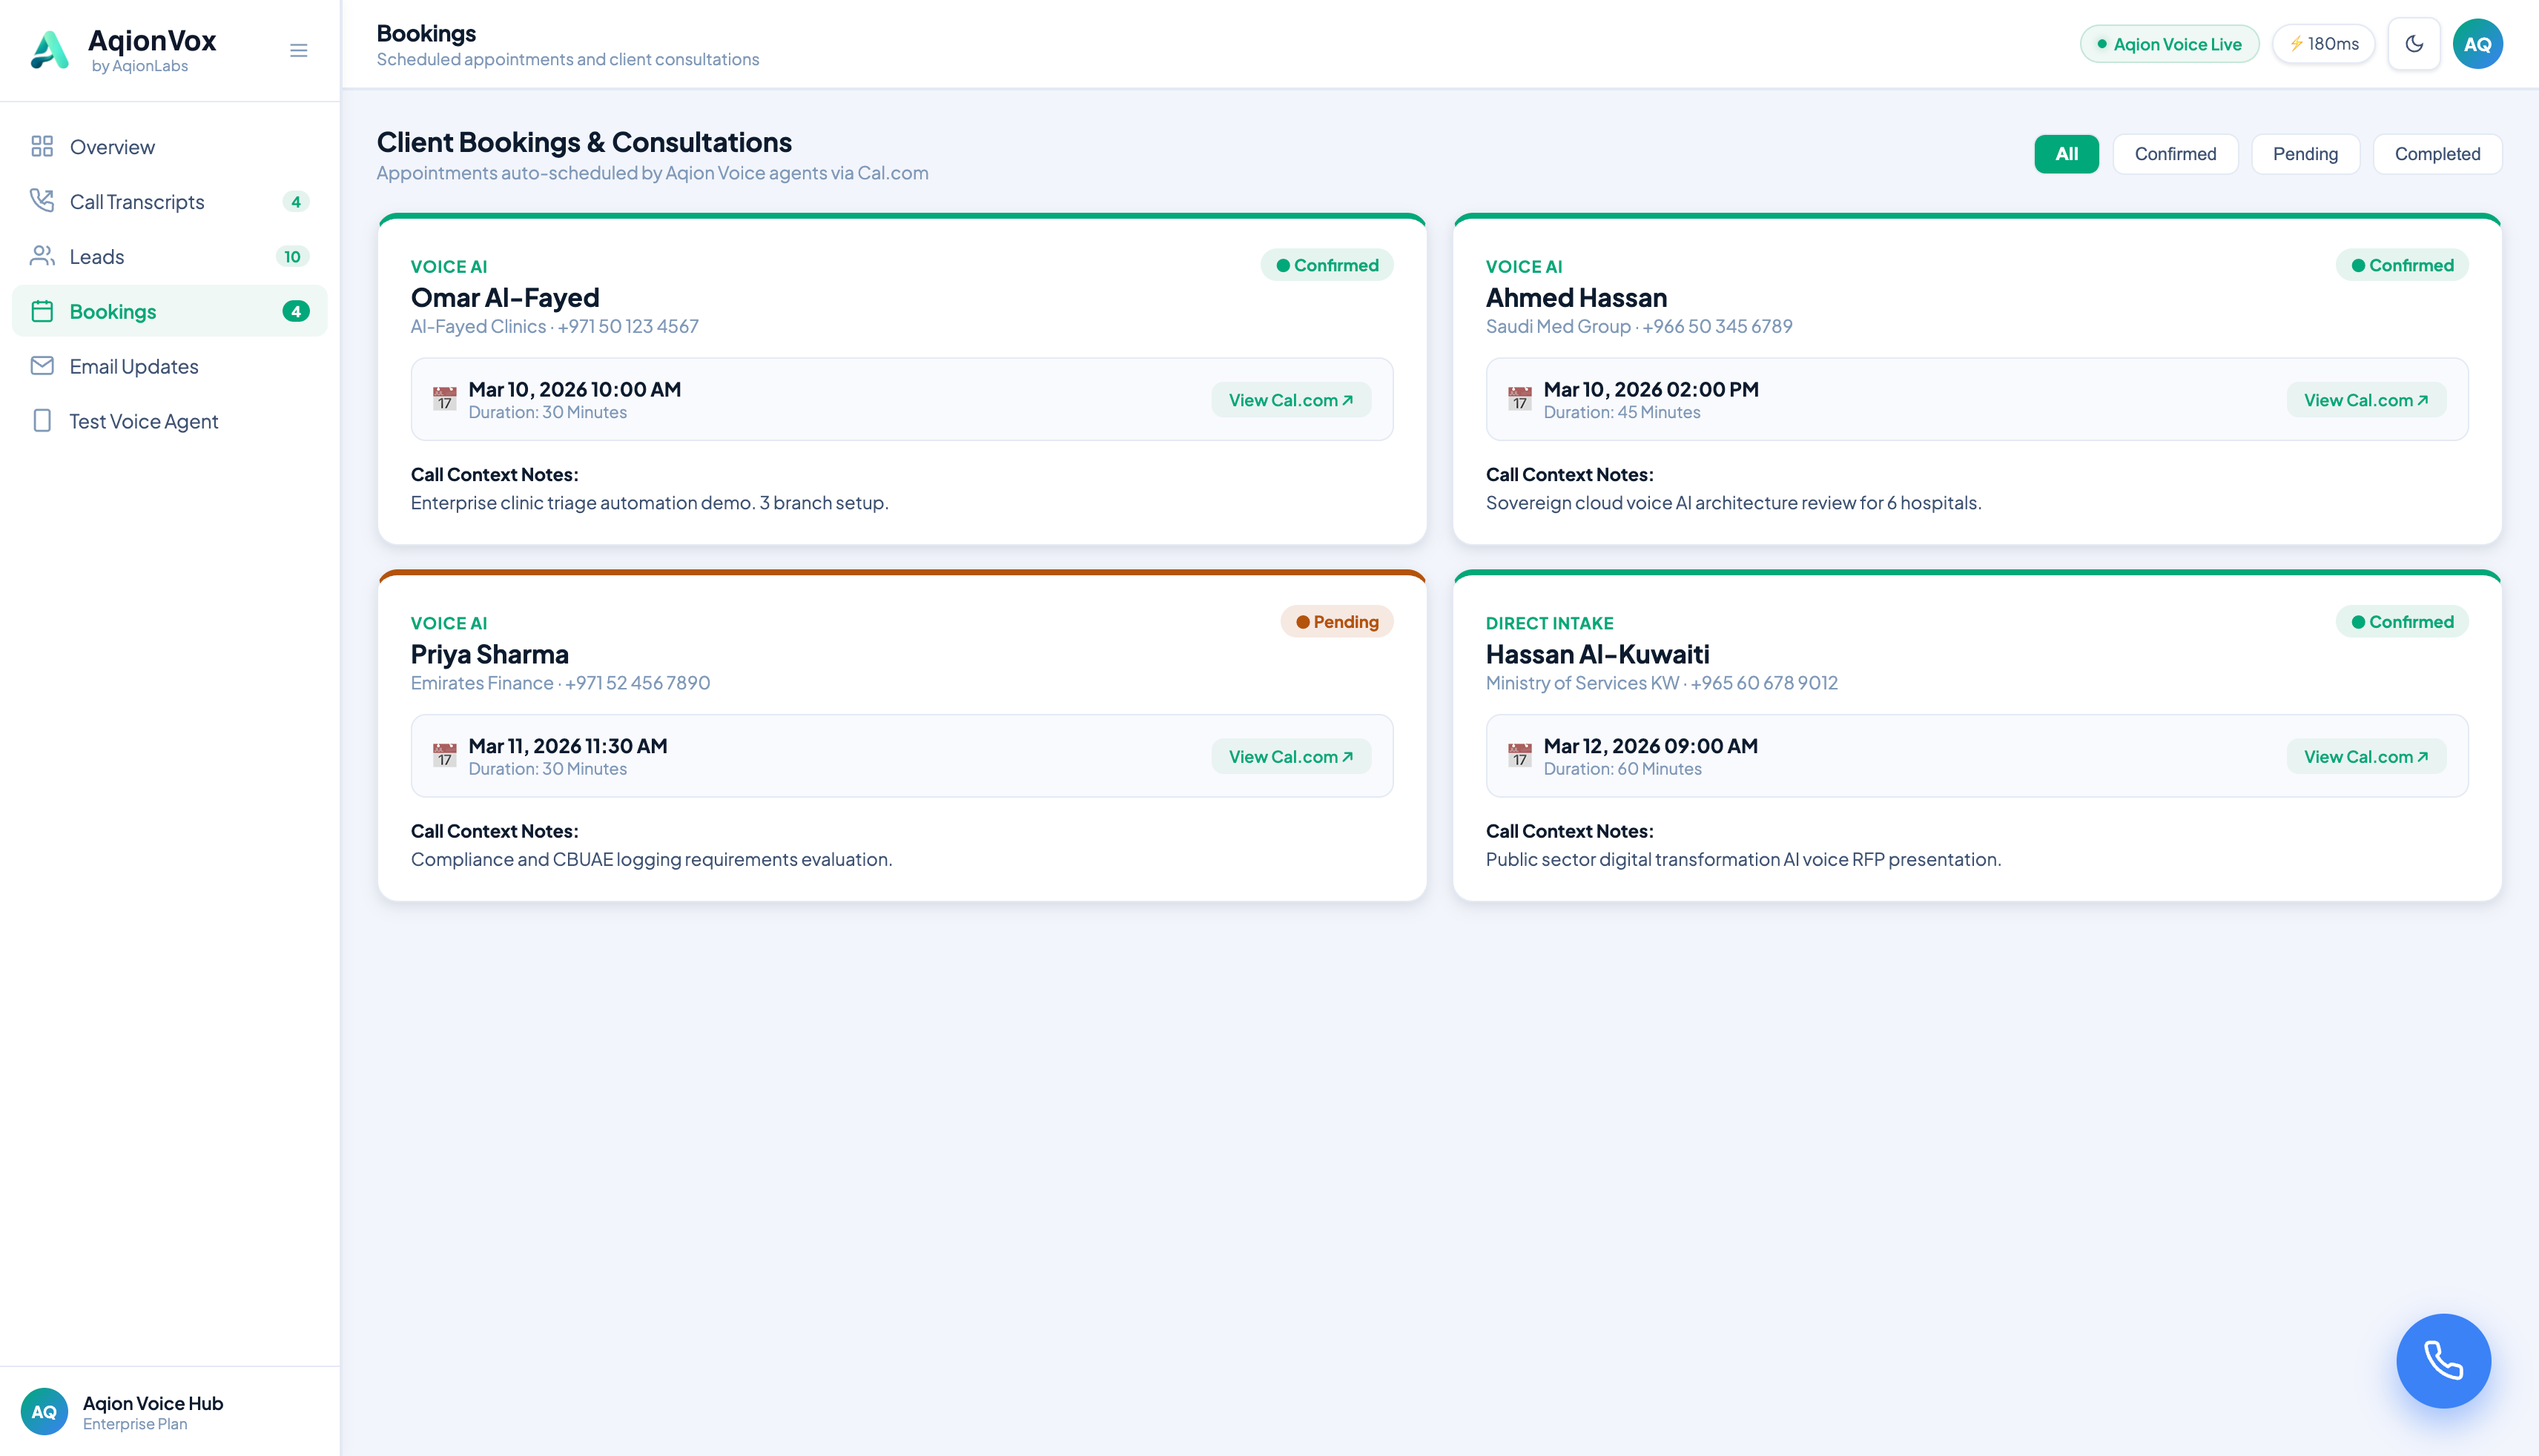This screenshot has height=1456, width=2539.
Task: Go to Call Transcripts in the sidebar
Action: pos(170,202)
